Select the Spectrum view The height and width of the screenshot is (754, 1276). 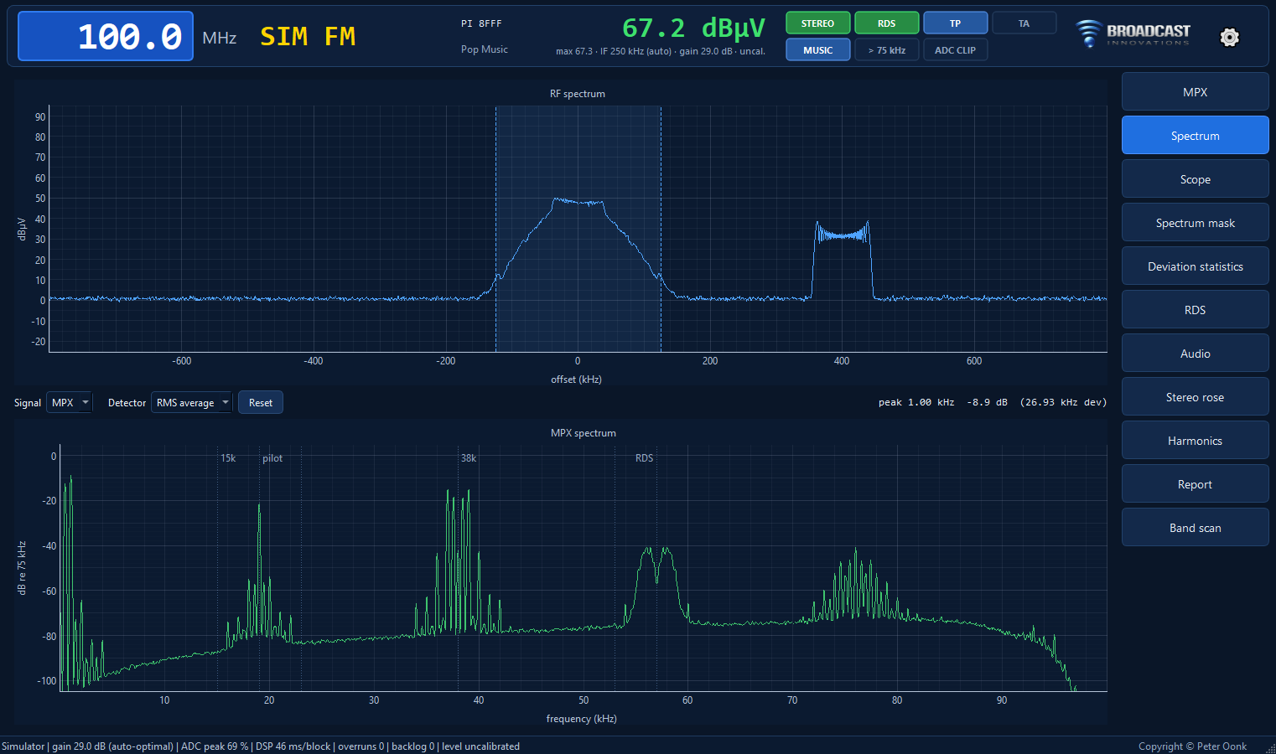[x=1195, y=136]
